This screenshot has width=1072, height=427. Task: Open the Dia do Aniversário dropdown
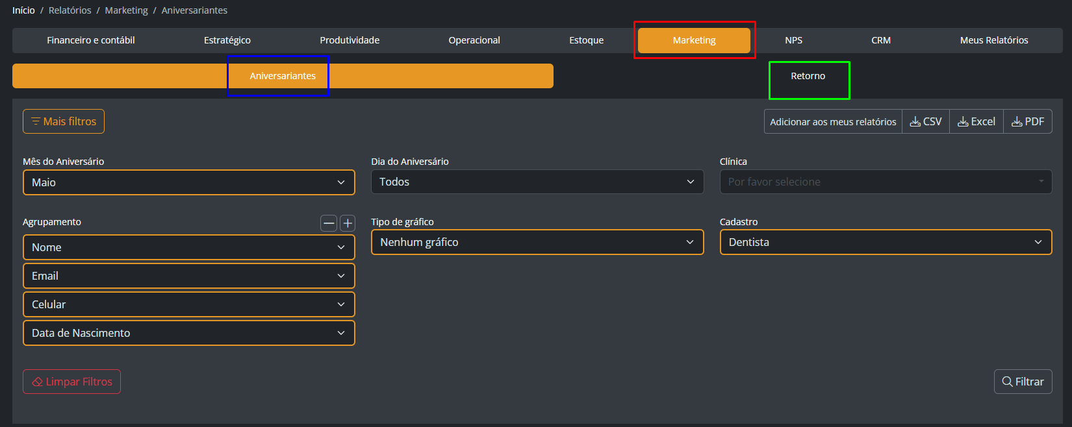(x=537, y=182)
